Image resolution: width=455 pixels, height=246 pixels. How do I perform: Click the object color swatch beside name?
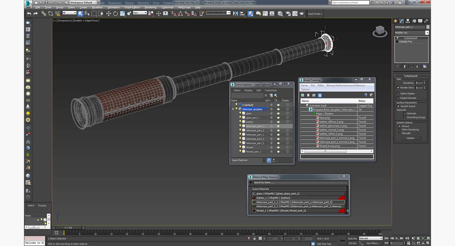click(428, 27)
